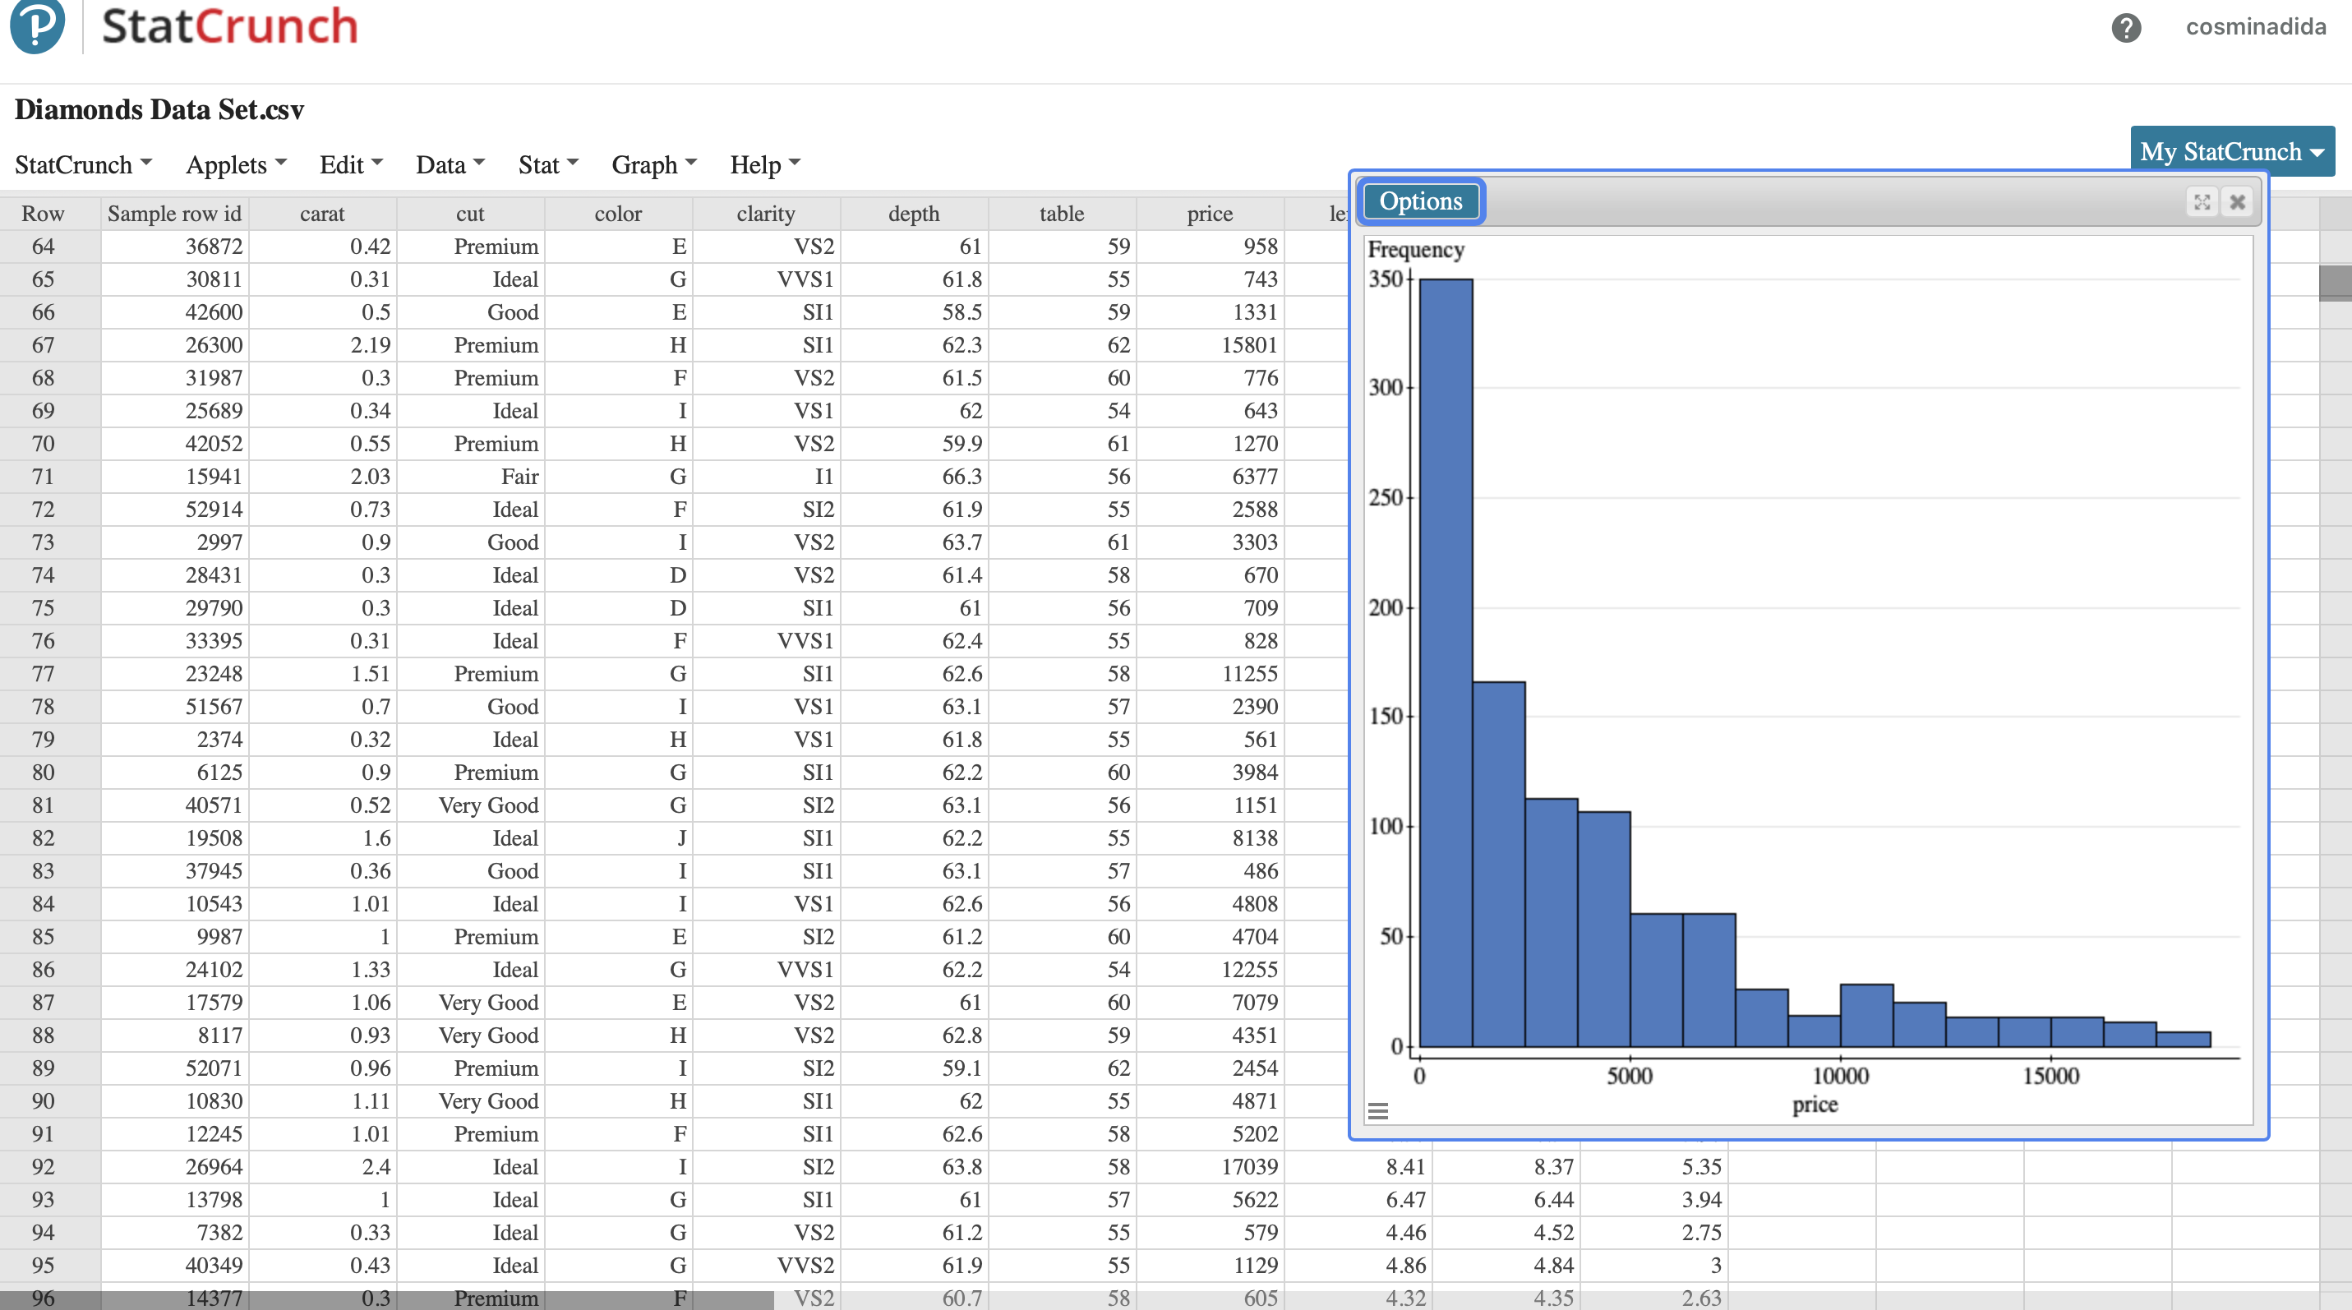The image size is (2352, 1310).
Task: Open the help question mark icon
Action: pyautogui.click(x=2125, y=27)
